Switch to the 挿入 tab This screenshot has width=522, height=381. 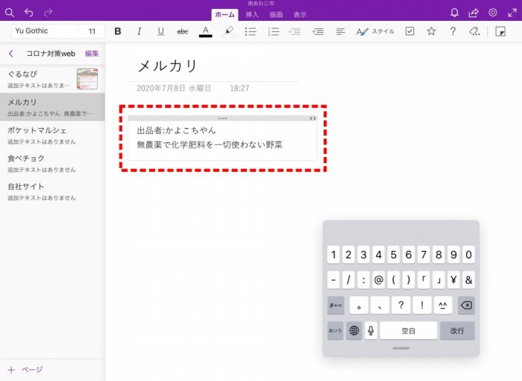click(x=252, y=15)
